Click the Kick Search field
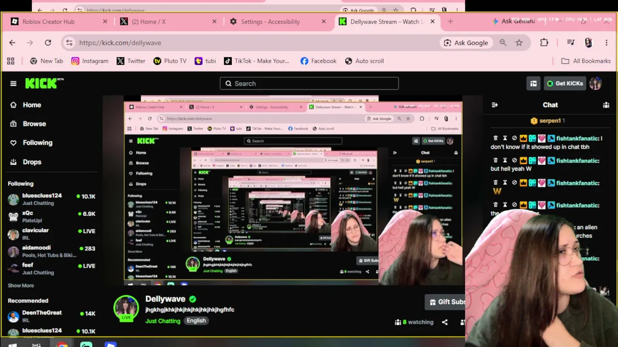This screenshot has width=618, height=347. (x=309, y=83)
